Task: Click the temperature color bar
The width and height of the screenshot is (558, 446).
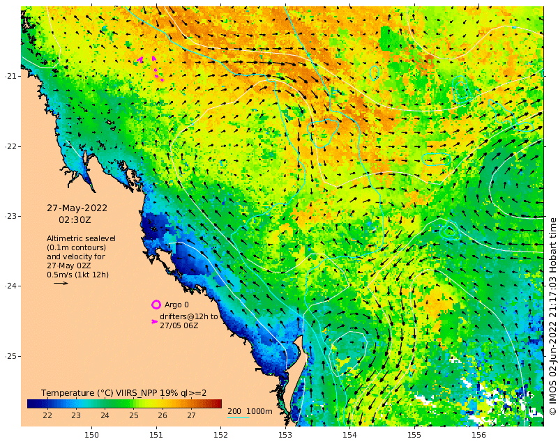Action: (x=124, y=403)
